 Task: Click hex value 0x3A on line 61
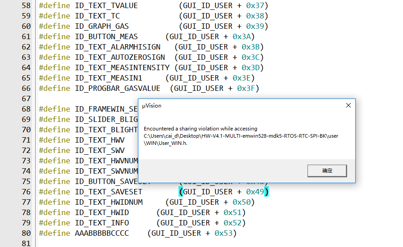pyautogui.click(x=242, y=37)
